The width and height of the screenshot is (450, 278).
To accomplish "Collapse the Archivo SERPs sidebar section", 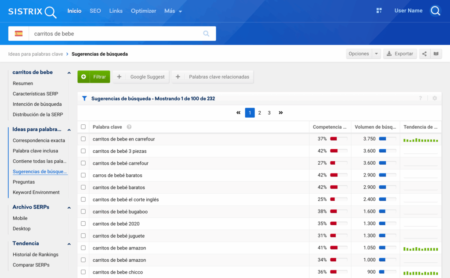I will [x=69, y=208].
